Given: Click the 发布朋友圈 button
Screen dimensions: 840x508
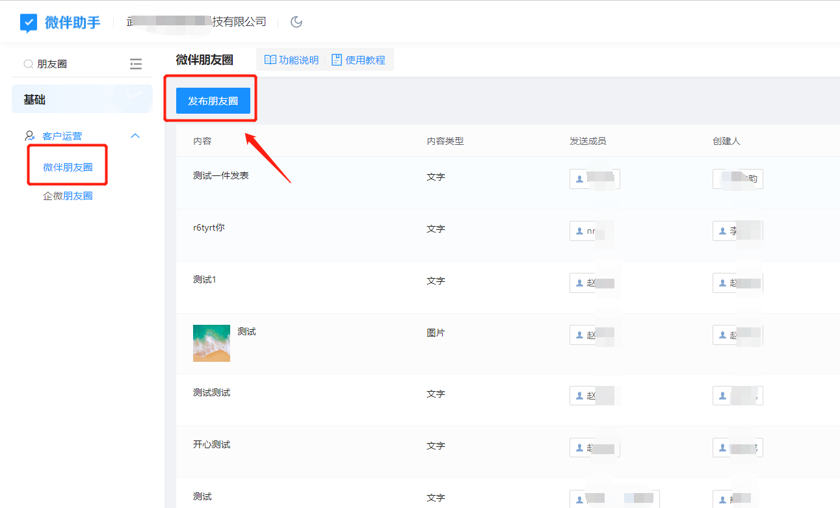Looking at the screenshot, I should point(213,101).
